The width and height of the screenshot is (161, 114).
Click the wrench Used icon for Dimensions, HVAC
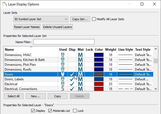63,55
